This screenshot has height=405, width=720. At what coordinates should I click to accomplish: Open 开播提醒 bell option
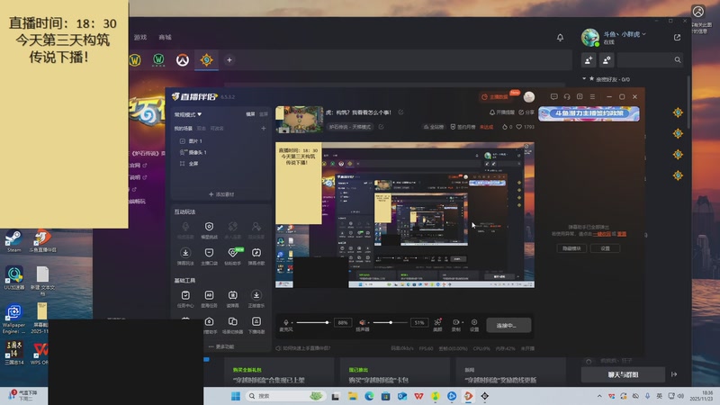(x=501, y=112)
